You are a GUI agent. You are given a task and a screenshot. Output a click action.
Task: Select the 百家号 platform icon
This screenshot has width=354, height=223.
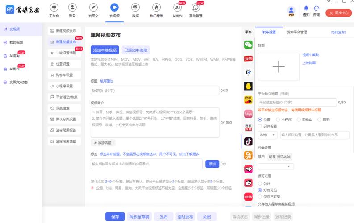(248, 72)
